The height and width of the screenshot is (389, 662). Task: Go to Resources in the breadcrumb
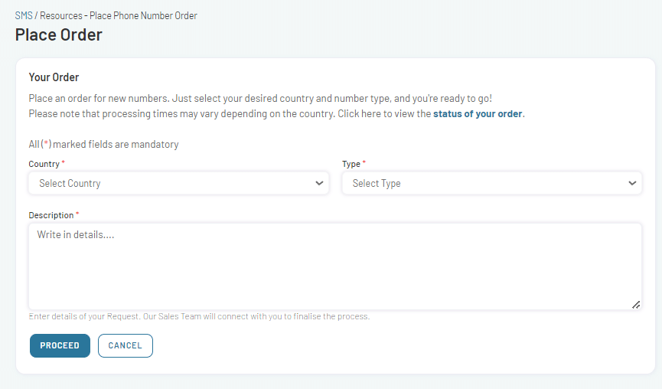click(61, 15)
